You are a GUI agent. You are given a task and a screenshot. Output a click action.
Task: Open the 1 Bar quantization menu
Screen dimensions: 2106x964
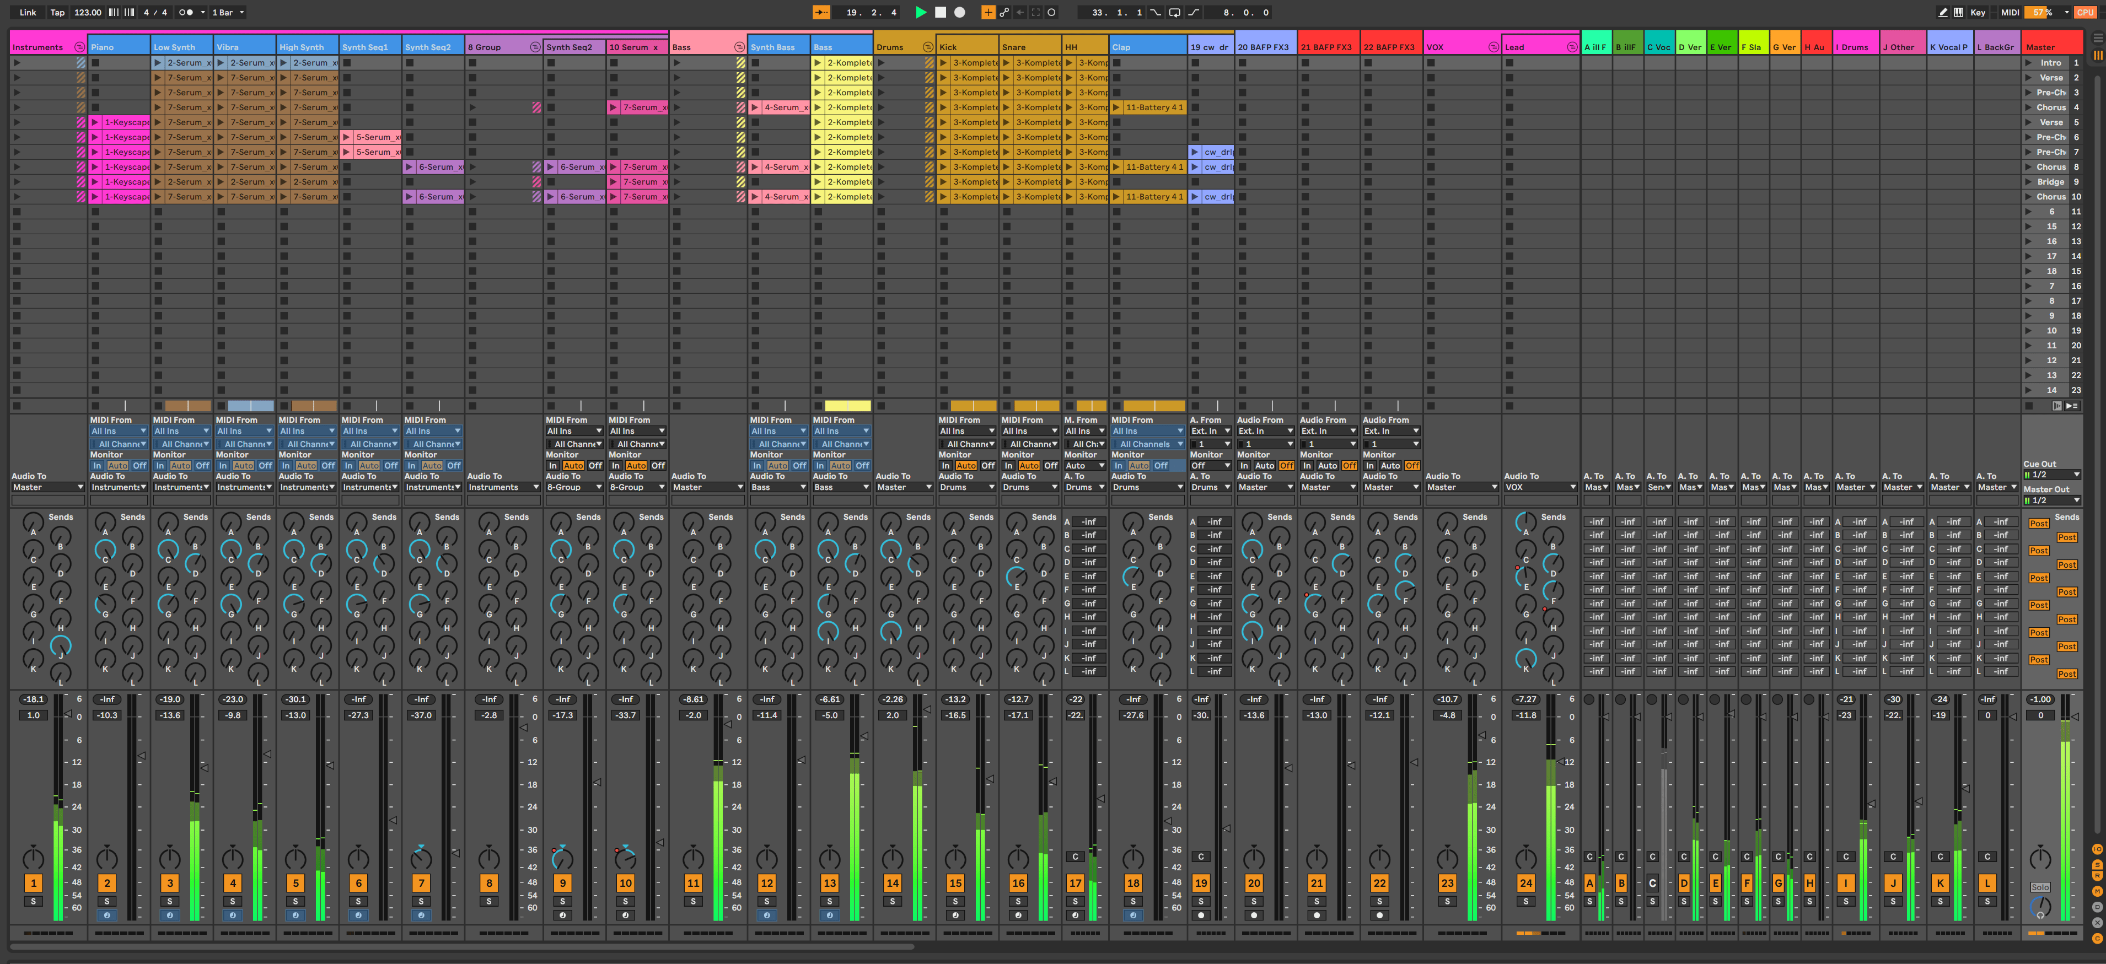[x=227, y=12]
